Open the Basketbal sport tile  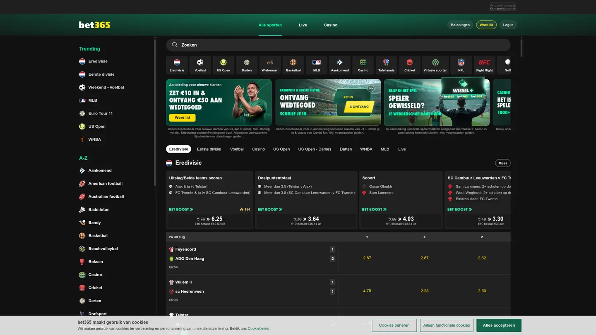(293, 65)
